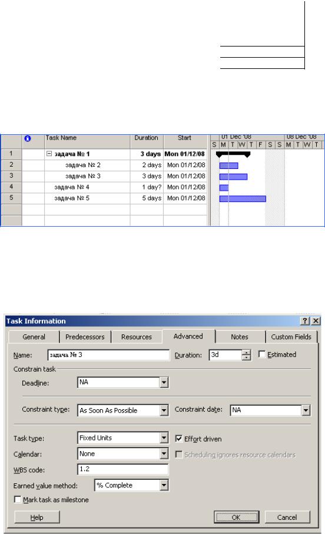Click the indicators info icon column header

tap(28, 138)
